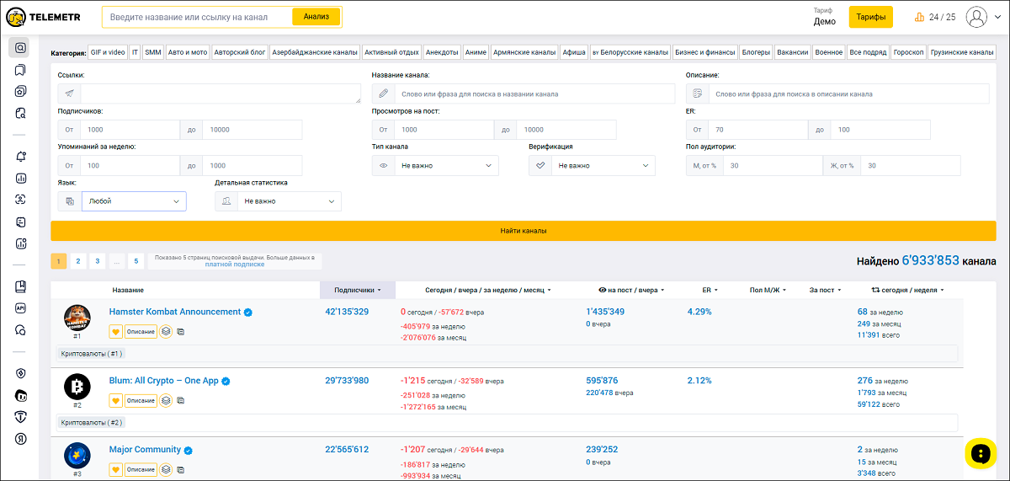Image resolution: width=1010 pixels, height=481 pixels.
Task: Go to results page 5
Action: click(136, 261)
